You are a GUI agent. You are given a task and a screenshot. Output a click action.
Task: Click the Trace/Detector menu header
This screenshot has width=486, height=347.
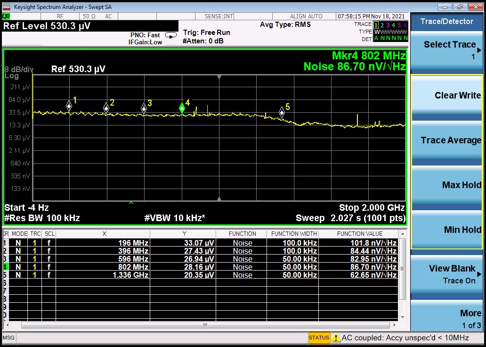tap(447, 21)
